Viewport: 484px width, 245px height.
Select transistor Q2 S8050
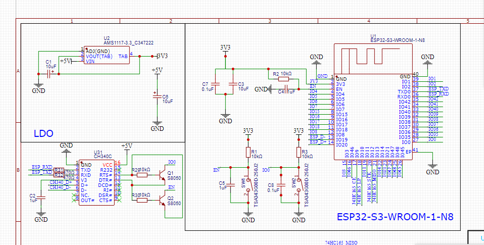162,200
